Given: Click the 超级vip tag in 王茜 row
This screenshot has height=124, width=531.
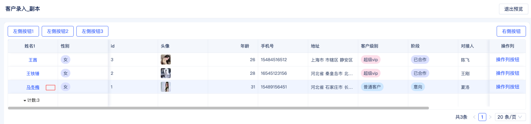Looking at the screenshot, I should 371,60.
